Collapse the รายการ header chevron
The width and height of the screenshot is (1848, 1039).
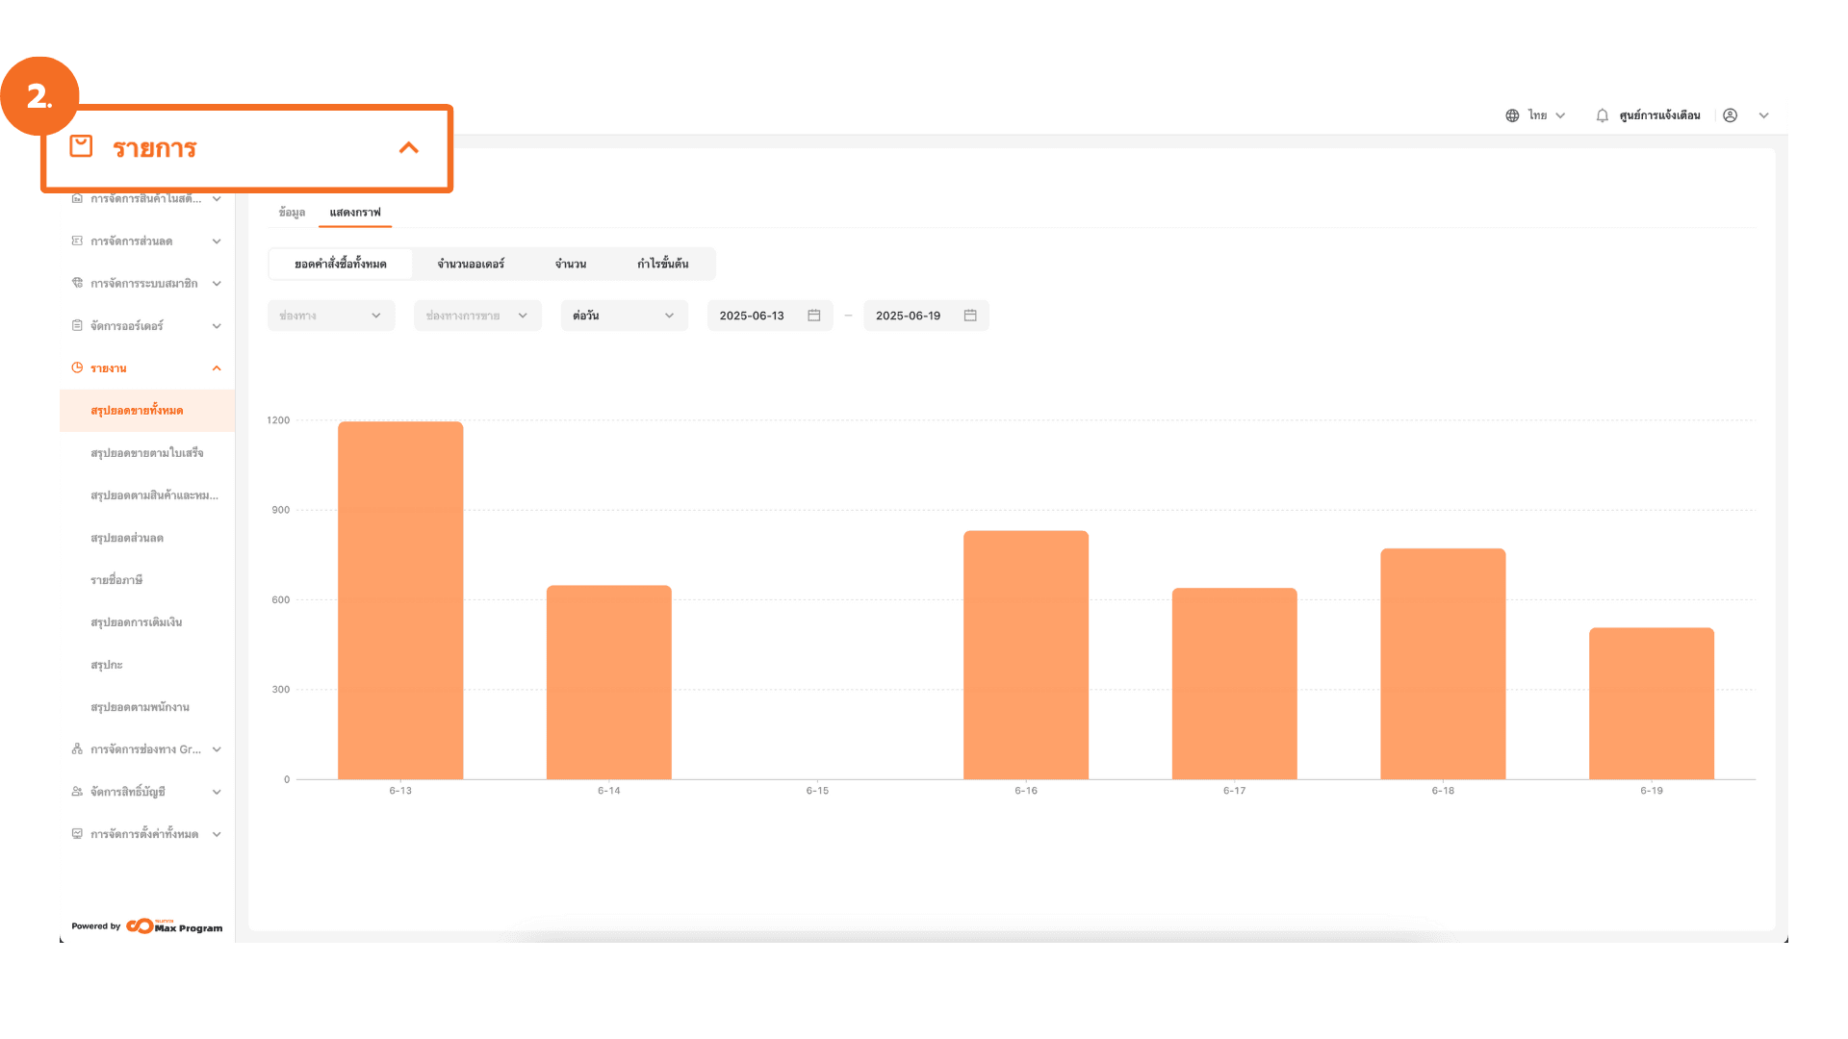point(409,147)
